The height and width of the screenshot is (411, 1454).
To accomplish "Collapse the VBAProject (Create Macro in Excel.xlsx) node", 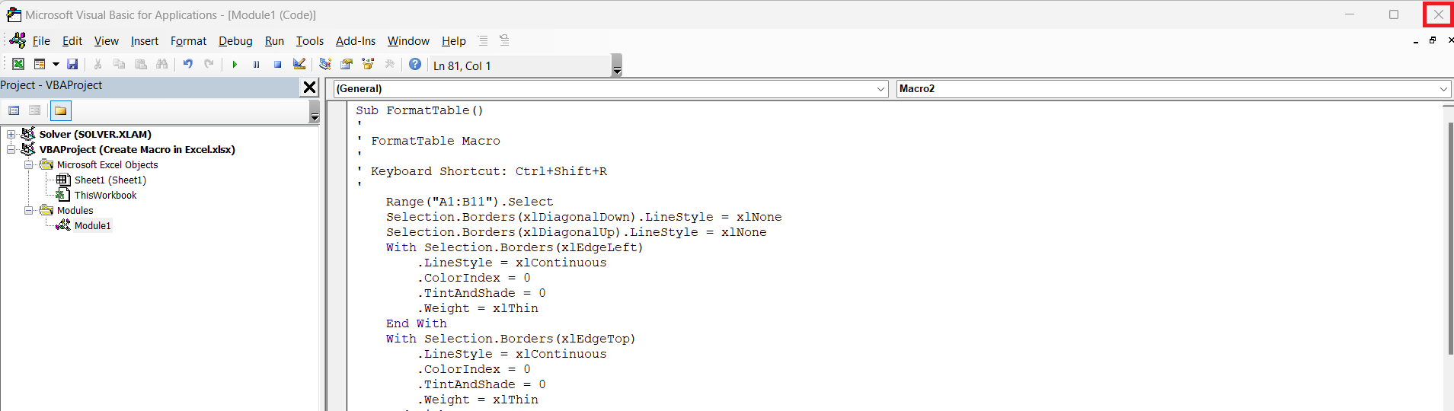I will 11,150.
